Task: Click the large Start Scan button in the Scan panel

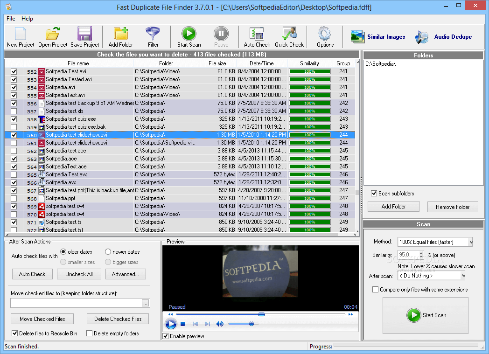Action: coord(426,315)
